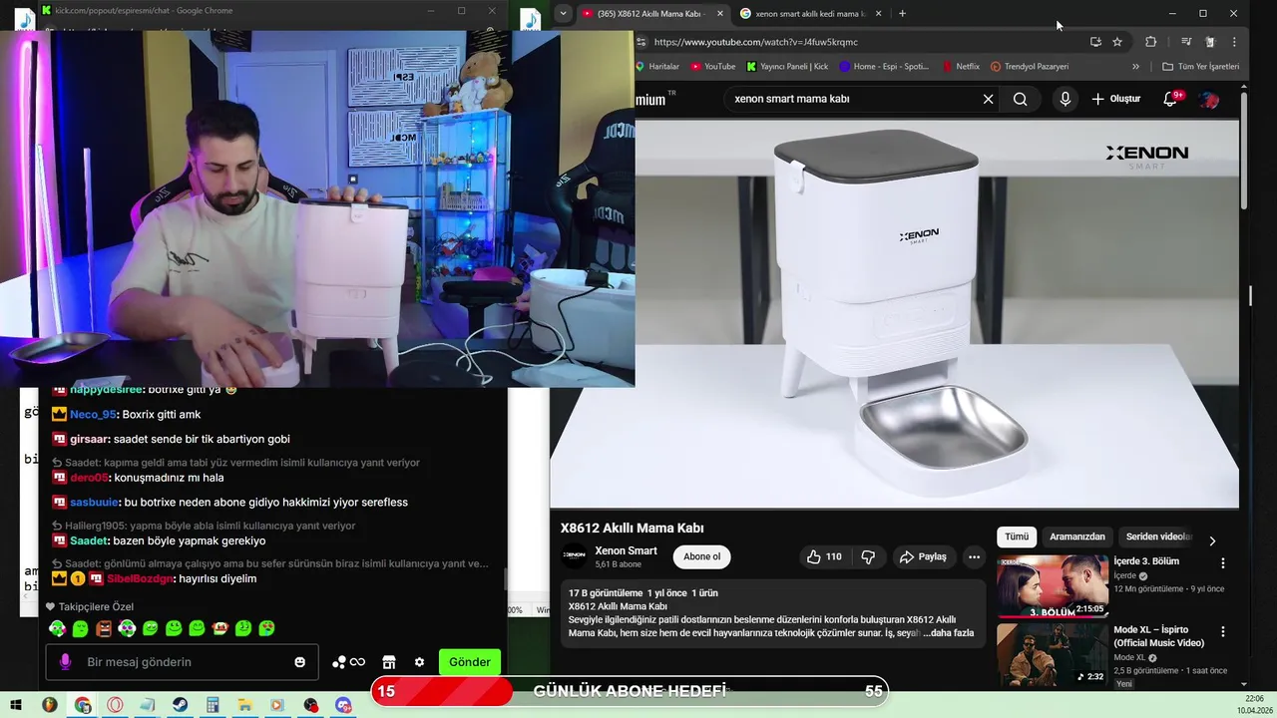This screenshot has width=1277, height=718.
Task: Switch to xenon smart akıllı kedi mama tab
Action: point(810,14)
